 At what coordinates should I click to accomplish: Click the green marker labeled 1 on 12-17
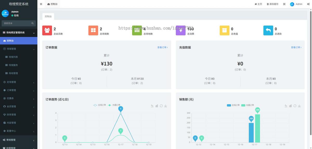[120, 131]
